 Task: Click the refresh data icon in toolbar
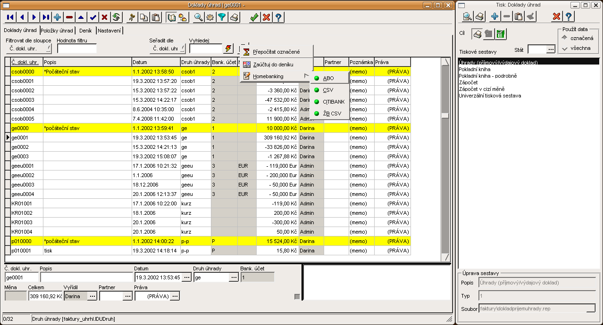[x=117, y=17]
